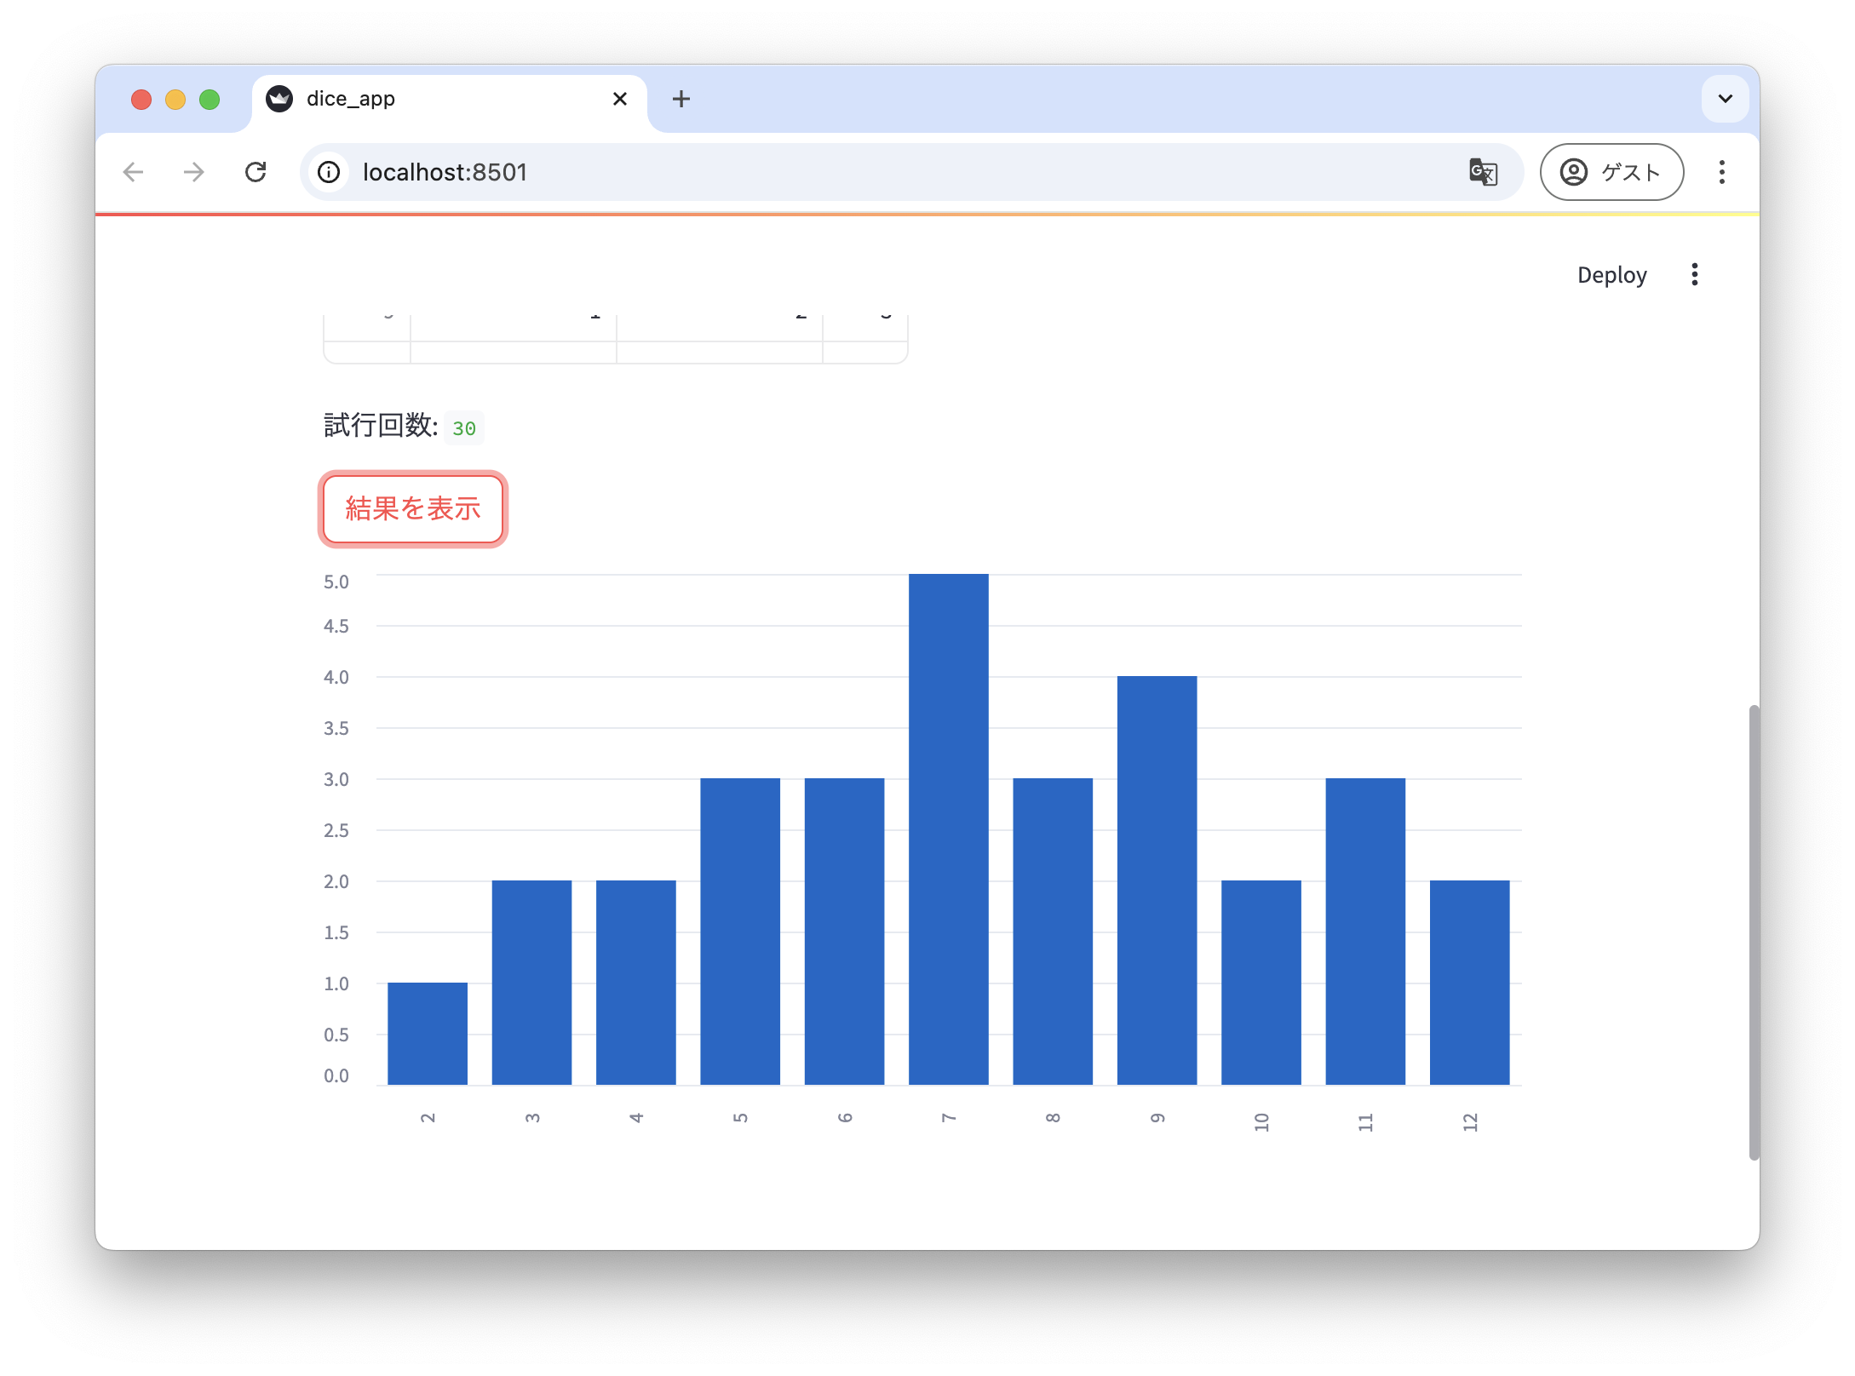Screen dimensions: 1855x1376
Task: Open Chrome's three-dot browser menu
Action: tap(1721, 172)
